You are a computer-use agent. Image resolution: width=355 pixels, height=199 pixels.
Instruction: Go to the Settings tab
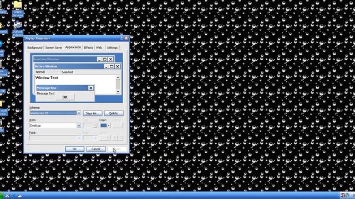click(112, 48)
